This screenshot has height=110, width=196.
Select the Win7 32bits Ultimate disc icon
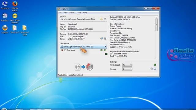[15, 18]
